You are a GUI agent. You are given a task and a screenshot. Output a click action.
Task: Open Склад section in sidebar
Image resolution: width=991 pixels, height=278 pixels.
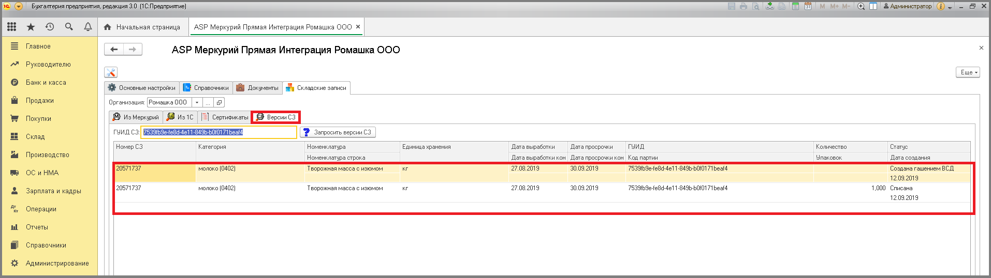(x=50, y=136)
